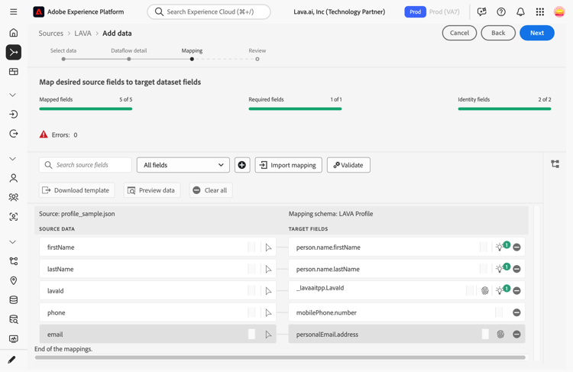Image resolution: width=573 pixels, height=372 pixels.
Task: Open the user profile avatar
Action: (x=559, y=11)
